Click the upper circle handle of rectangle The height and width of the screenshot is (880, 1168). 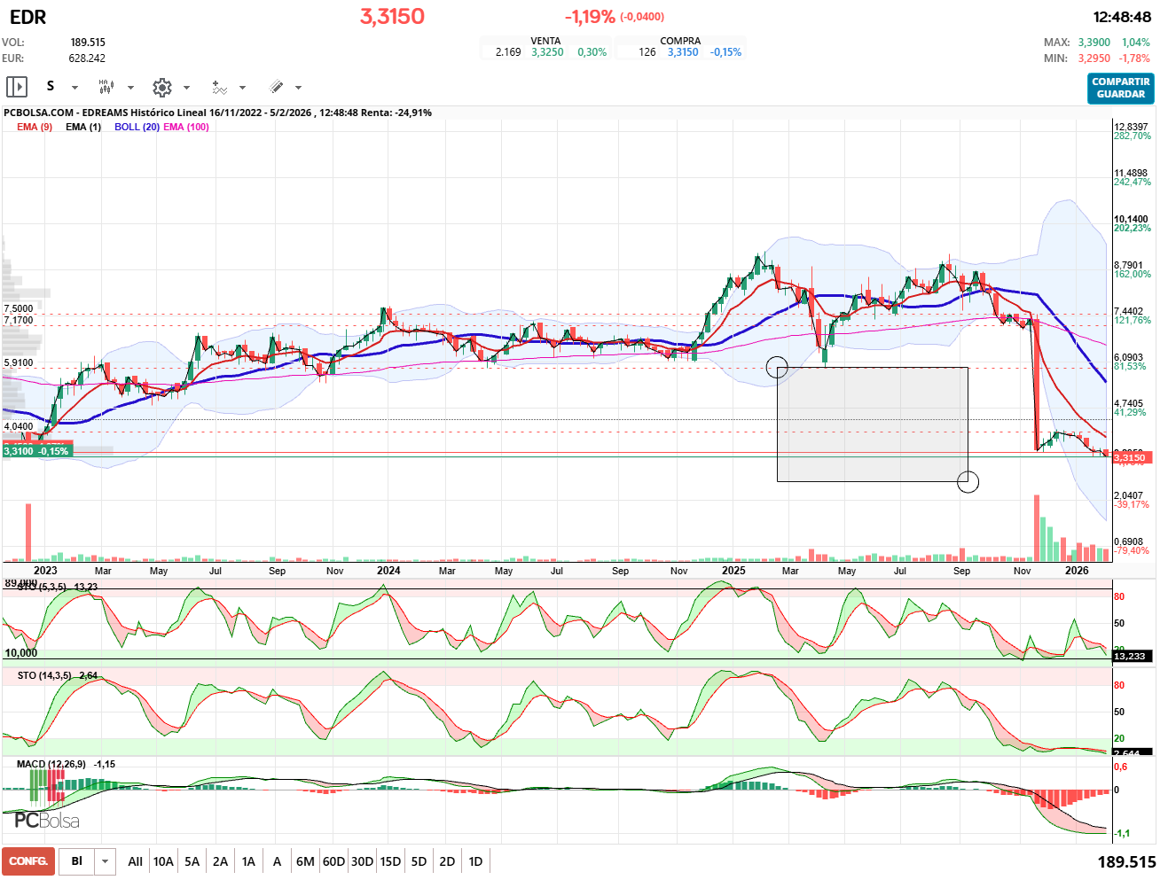pos(776,367)
